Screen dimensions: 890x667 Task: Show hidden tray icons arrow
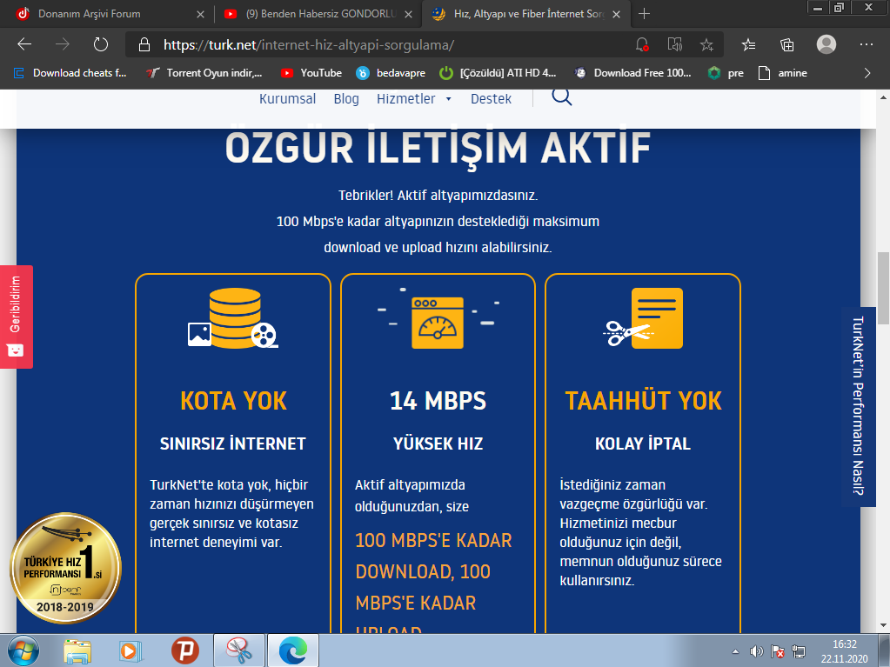click(736, 651)
